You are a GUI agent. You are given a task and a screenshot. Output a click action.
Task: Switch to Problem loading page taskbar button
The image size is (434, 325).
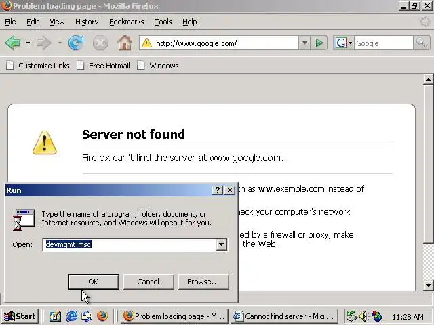tap(174, 316)
